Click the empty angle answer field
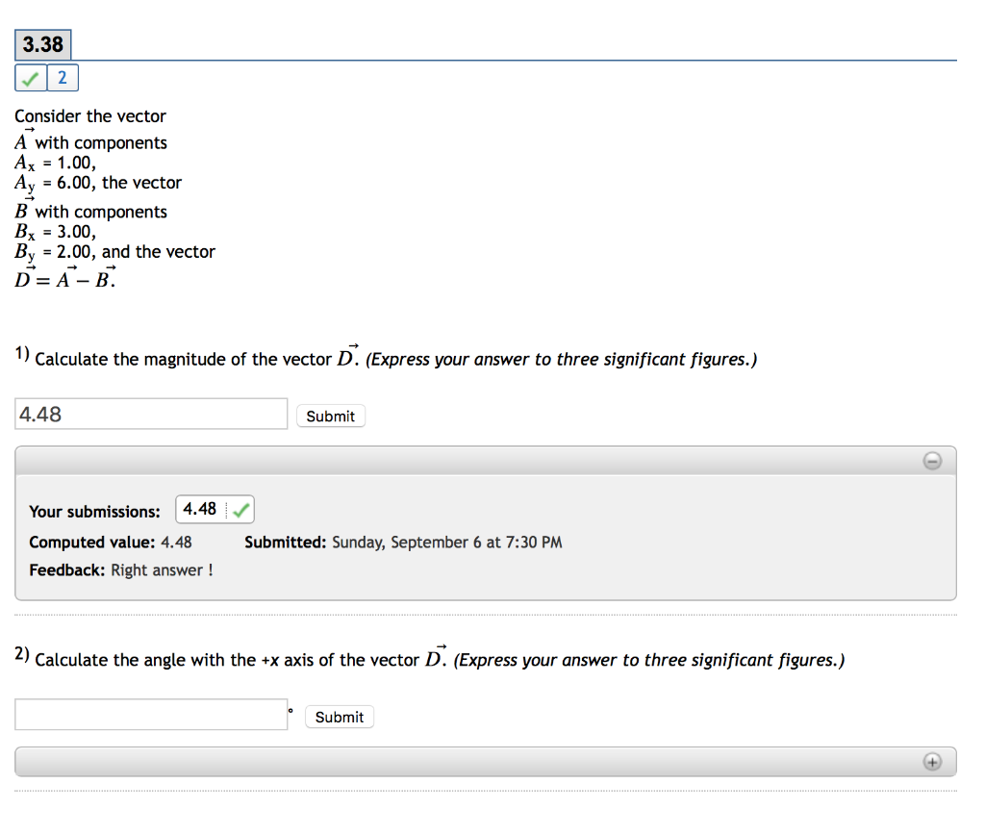Image resolution: width=985 pixels, height=834 pixels. point(150,714)
